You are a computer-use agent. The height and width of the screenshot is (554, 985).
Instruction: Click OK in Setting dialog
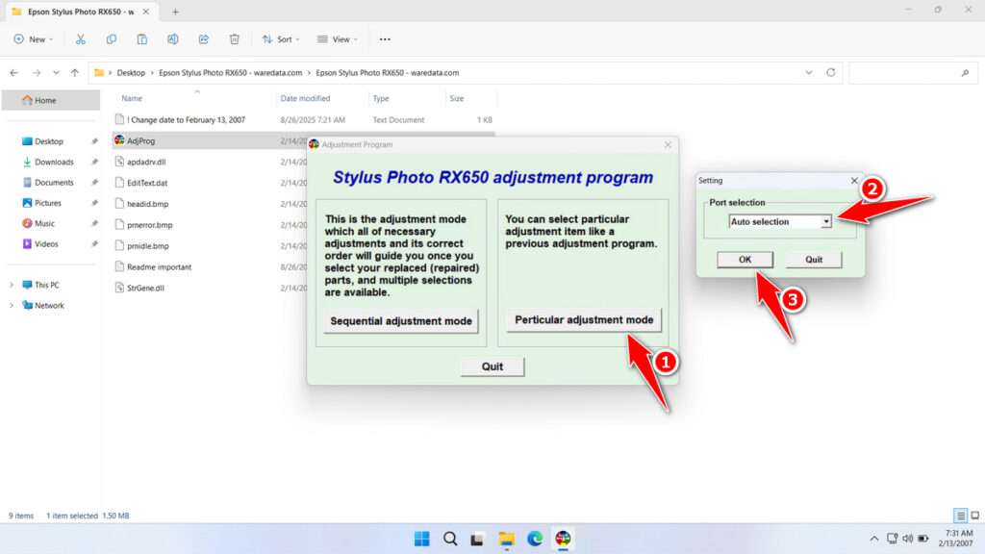745,260
